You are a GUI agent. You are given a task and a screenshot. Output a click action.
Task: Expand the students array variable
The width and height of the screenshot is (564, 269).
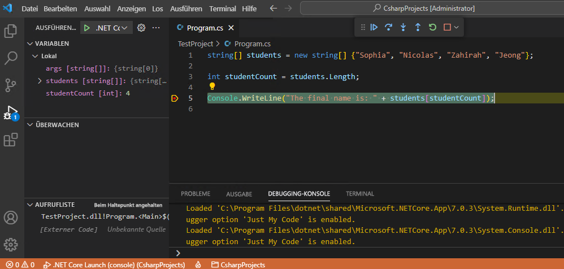(x=40, y=81)
